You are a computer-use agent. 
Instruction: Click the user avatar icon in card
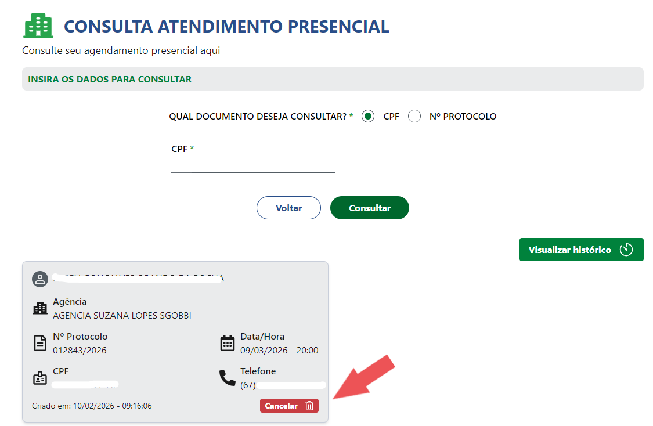39,279
